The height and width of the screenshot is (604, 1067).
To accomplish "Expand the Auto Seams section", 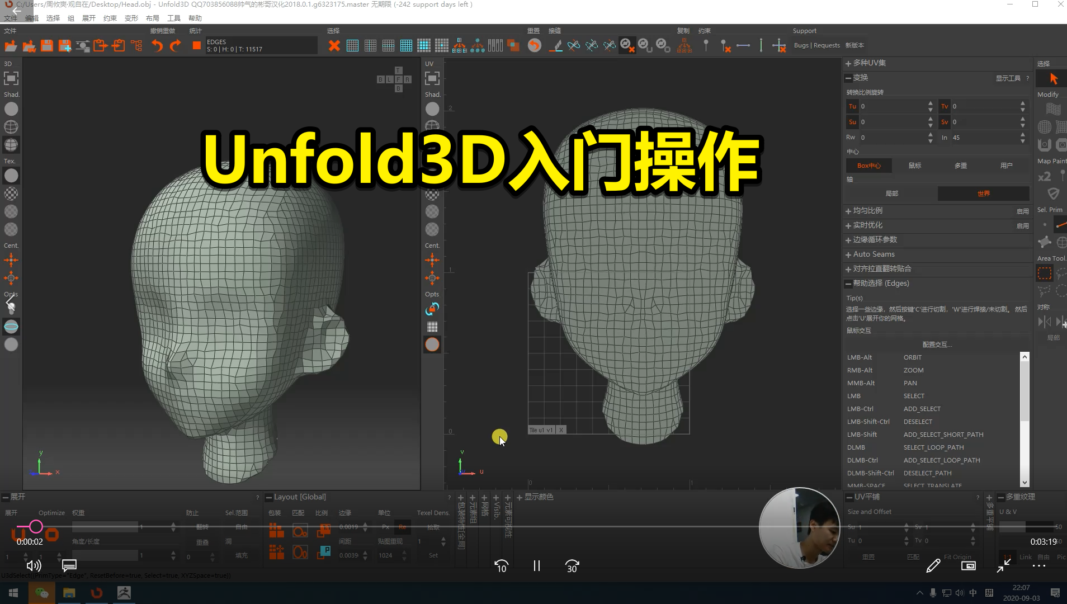I will (848, 254).
